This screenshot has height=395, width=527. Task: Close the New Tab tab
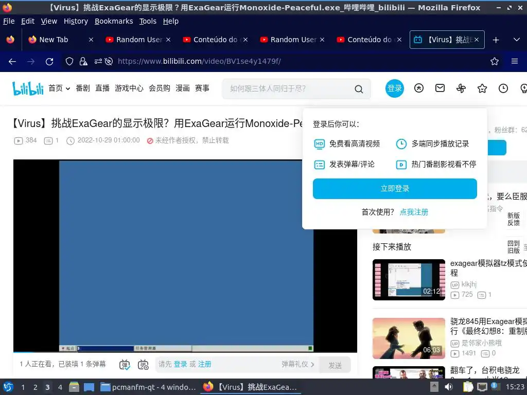(x=91, y=40)
